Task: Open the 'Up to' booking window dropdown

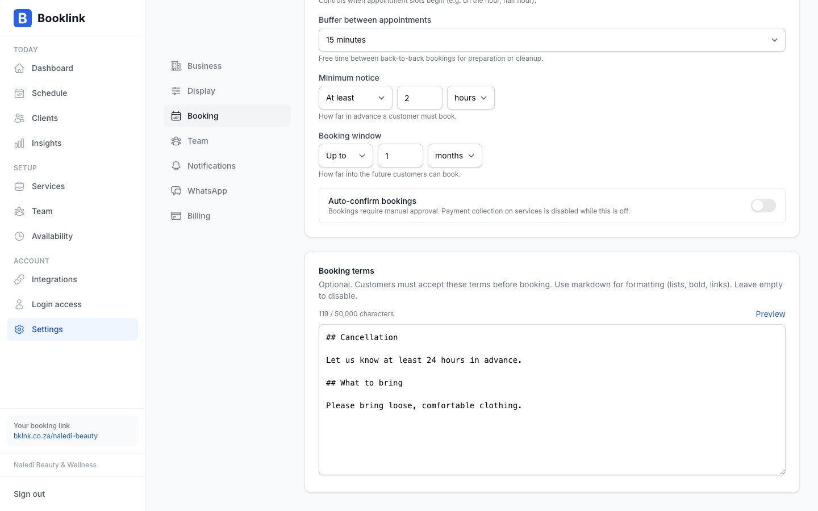Action: click(346, 156)
